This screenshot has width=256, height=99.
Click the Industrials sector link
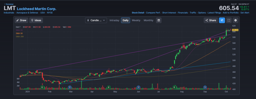[x=9, y=12]
